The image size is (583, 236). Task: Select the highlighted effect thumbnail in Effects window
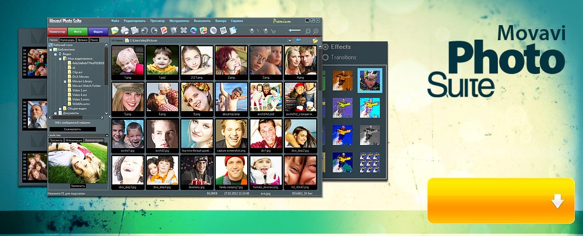tap(370, 80)
